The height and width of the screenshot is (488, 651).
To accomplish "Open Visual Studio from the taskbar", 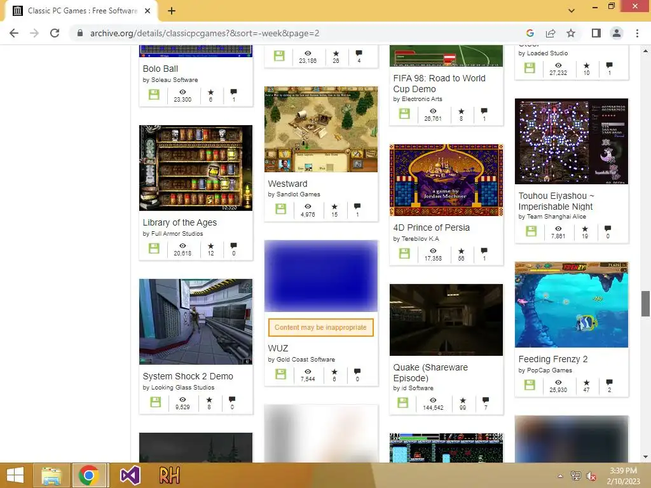I will click(130, 475).
